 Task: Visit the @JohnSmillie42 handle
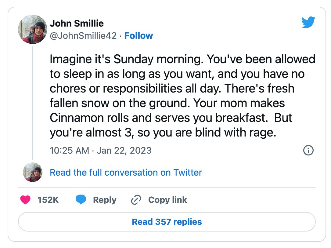[x=83, y=35]
